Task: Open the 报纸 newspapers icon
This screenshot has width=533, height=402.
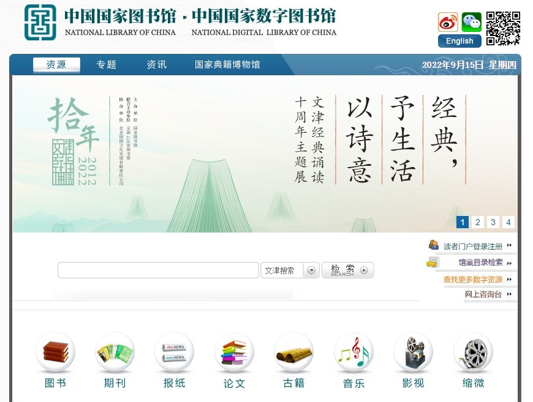Action: 175,352
